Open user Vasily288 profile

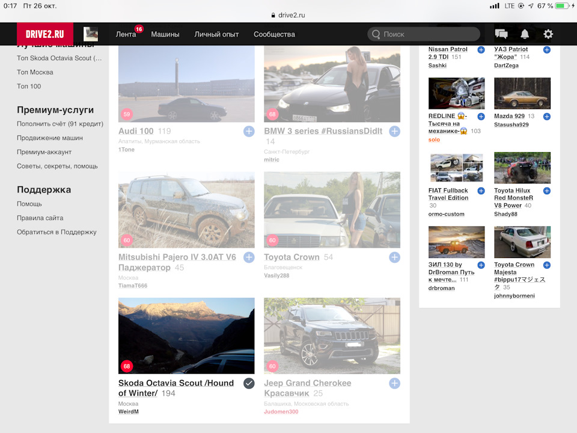pos(276,275)
